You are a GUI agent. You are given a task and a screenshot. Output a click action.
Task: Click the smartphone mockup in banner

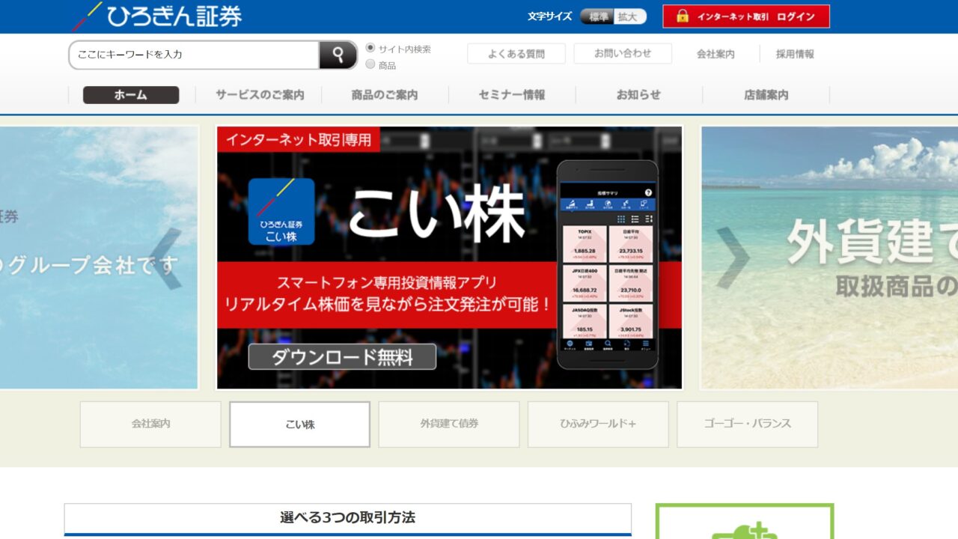coord(607,264)
